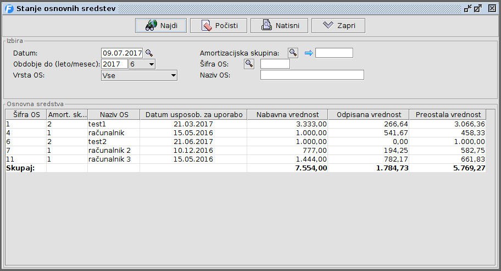Click the Datum date field
Screen dimensions: 501x271
pyautogui.click(x=122, y=53)
